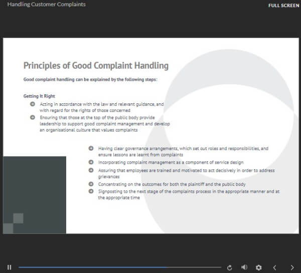Screen dimensions: 301x273
Task: Click the Handling Customer Complaints title
Action: tap(46, 5)
